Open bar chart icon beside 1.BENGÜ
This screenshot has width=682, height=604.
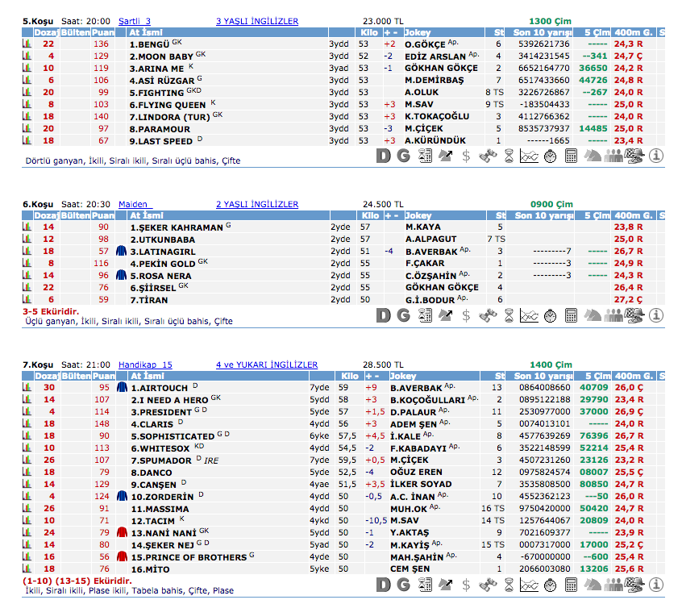[x=27, y=44]
